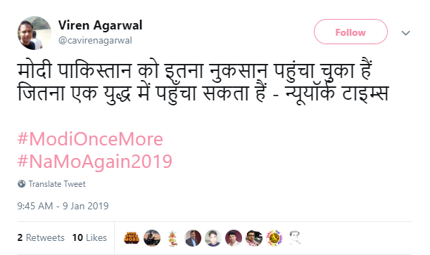Follow Viren Agarwal

point(350,32)
